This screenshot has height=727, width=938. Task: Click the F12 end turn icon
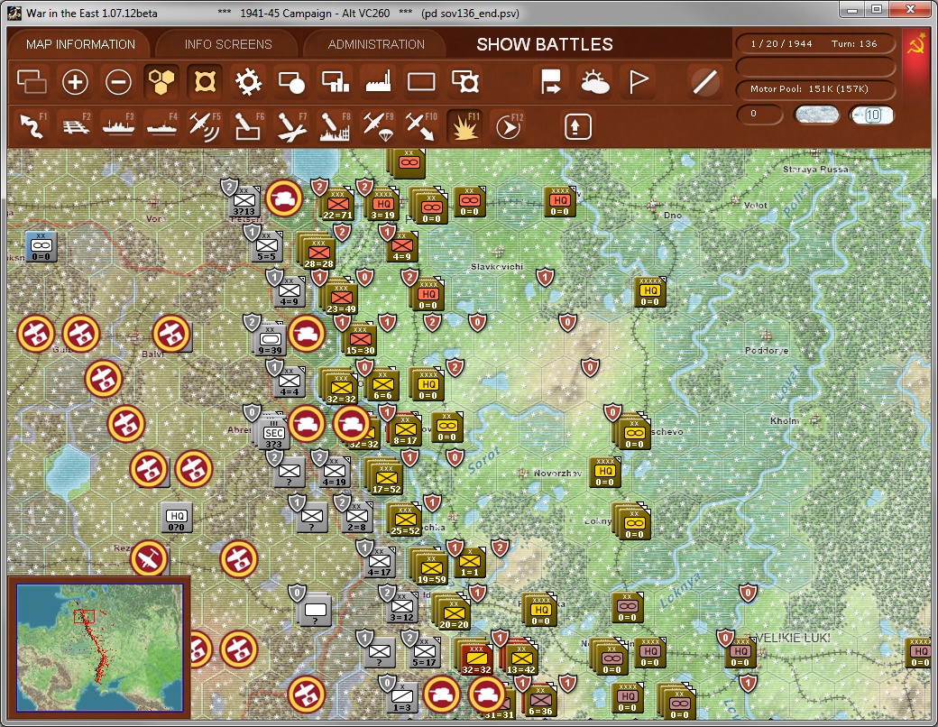508,126
